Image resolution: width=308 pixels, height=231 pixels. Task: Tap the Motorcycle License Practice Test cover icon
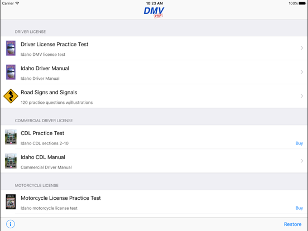[11, 202]
